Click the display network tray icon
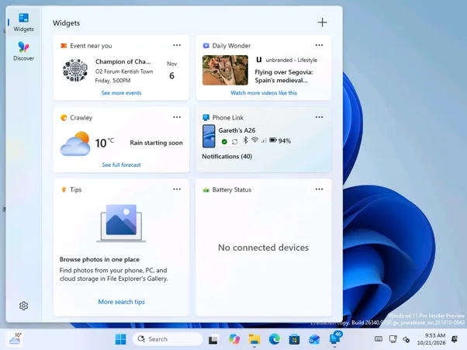Viewport: 467px width, 350px height. [x=393, y=339]
